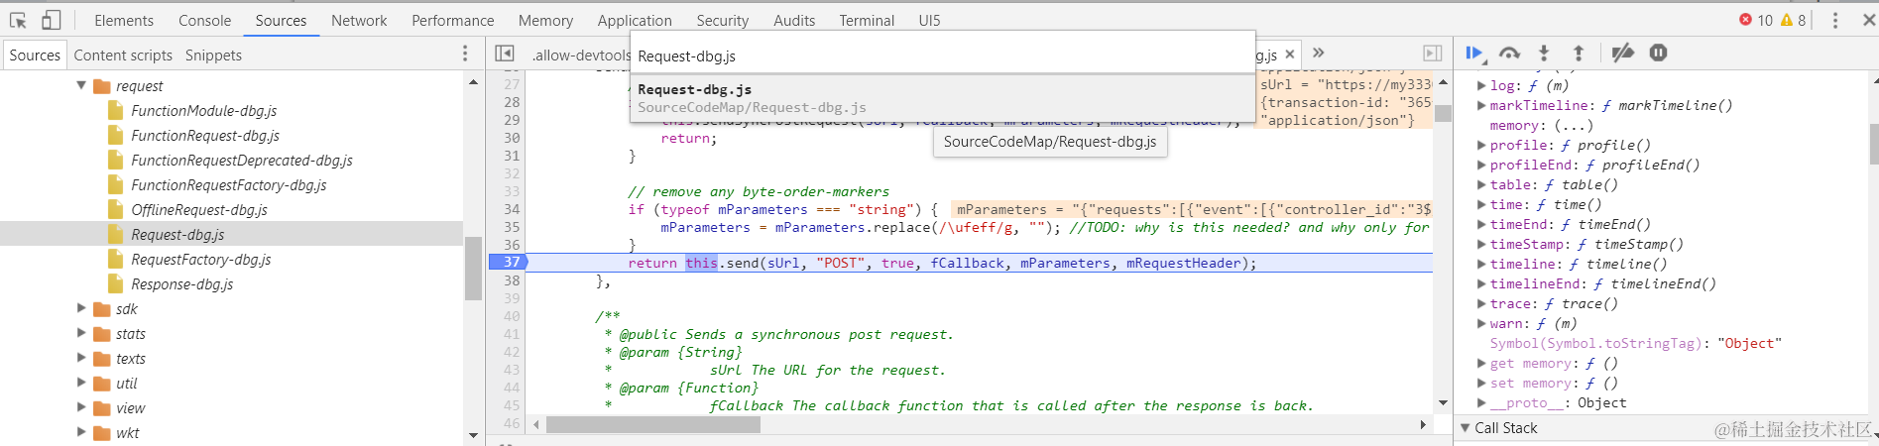Viewport: 1879px width, 446px height.
Task: Open the Application tab
Action: pos(635,20)
